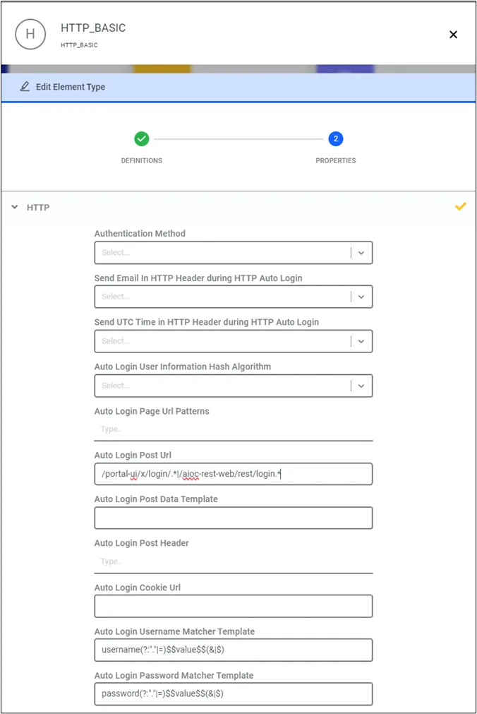This screenshot has width=477, height=714.
Task: Open Send Email In HTTP Header dropdown
Action: point(234,297)
